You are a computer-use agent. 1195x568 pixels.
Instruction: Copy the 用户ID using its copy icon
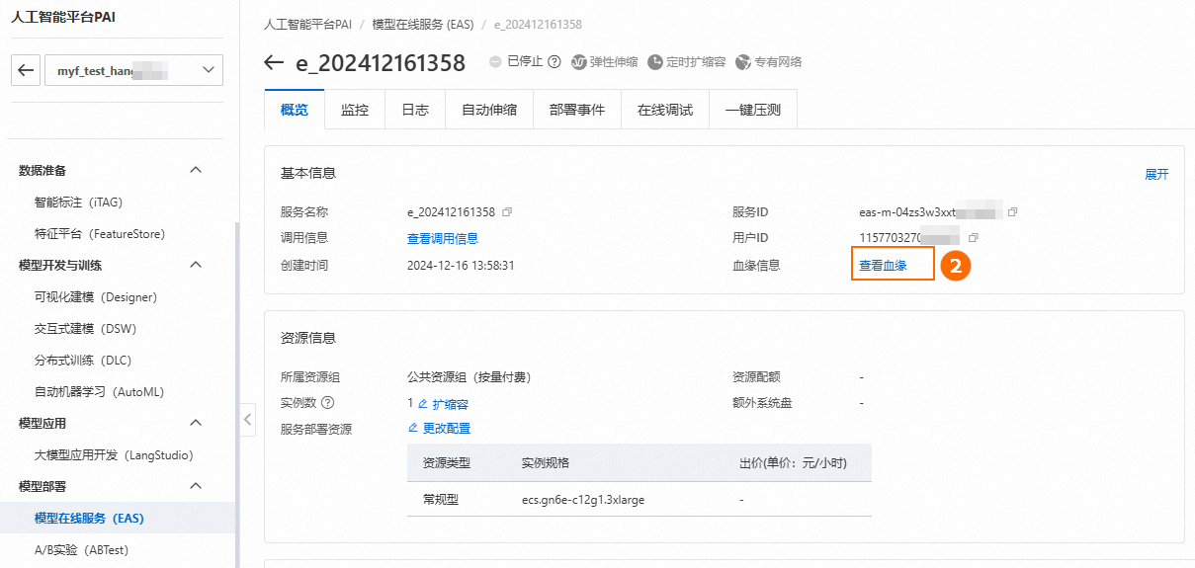pyautogui.click(x=974, y=238)
